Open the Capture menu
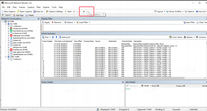 click(31, 7)
